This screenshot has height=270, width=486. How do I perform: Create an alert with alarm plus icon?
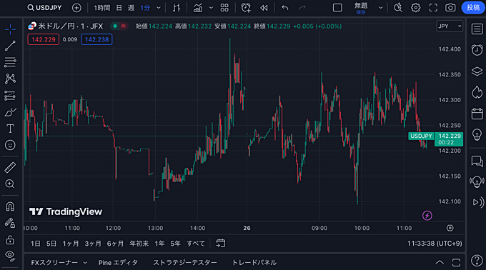tap(246, 8)
